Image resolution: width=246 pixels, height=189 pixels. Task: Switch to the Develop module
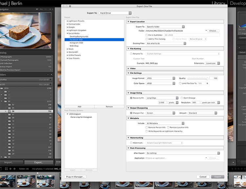[x=238, y=3]
